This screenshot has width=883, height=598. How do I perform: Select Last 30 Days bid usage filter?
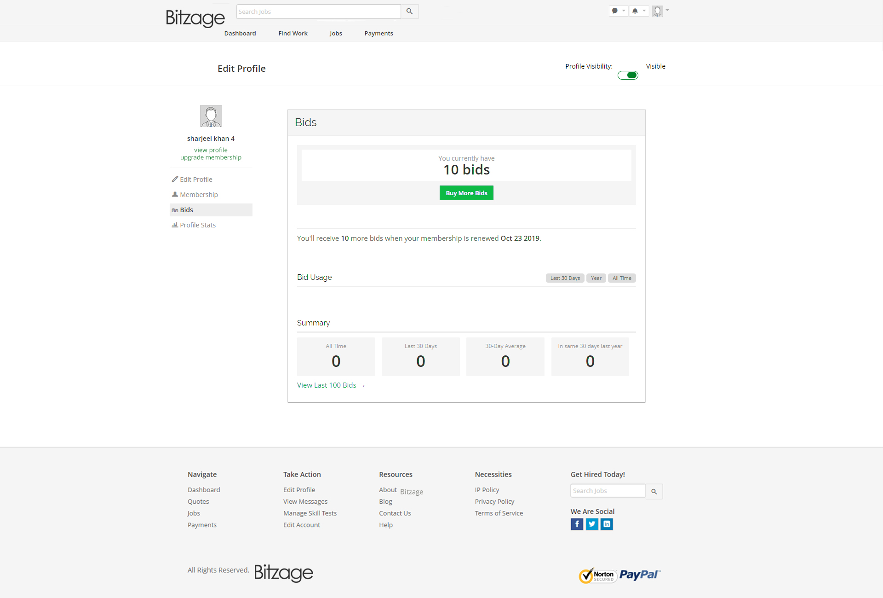(x=565, y=278)
